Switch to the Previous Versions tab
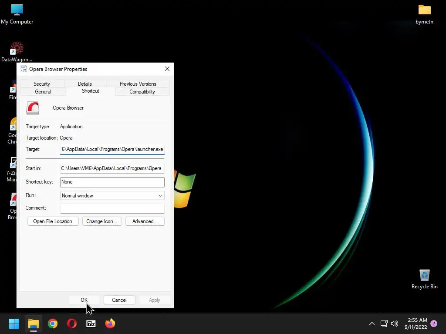The height and width of the screenshot is (334, 446). [x=138, y=84]
